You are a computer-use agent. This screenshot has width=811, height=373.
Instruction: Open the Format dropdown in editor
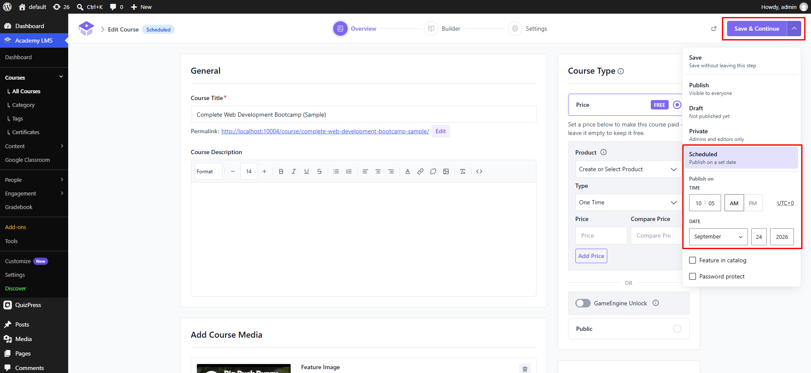(x=209, y=171)
